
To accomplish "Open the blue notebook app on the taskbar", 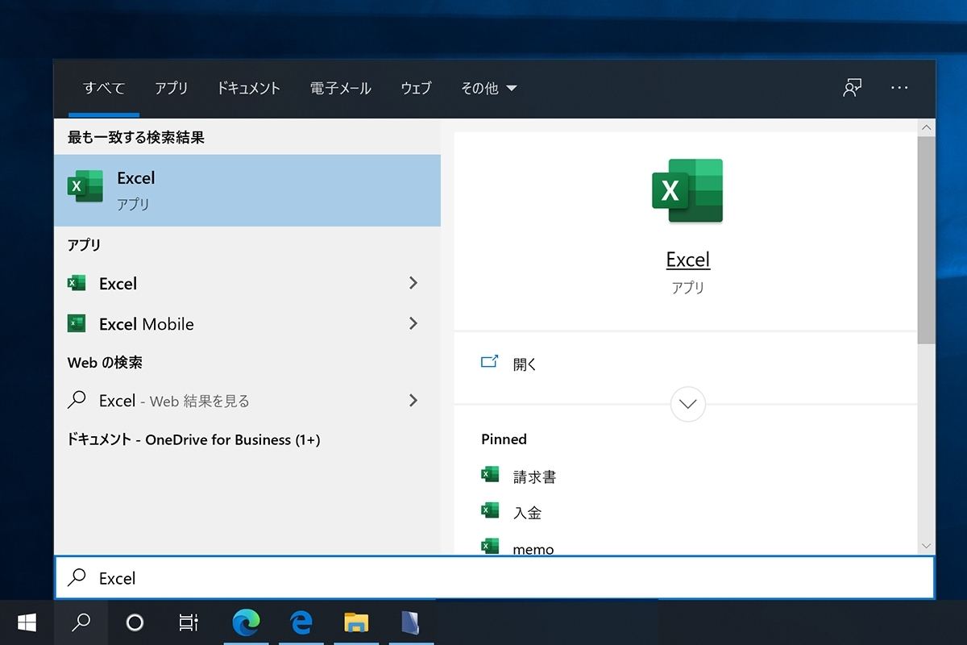I will (410, 622).
